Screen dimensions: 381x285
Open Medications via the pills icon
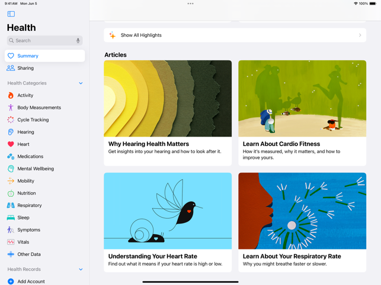11,157
